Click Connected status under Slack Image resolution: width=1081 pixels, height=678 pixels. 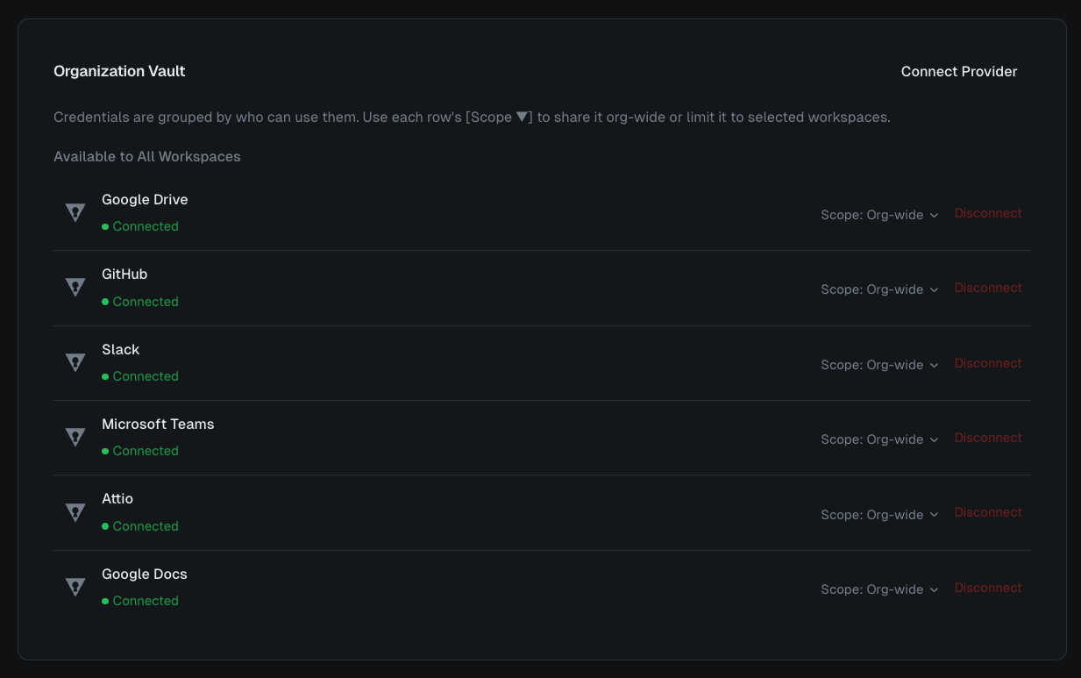click(x=140, y=376)
